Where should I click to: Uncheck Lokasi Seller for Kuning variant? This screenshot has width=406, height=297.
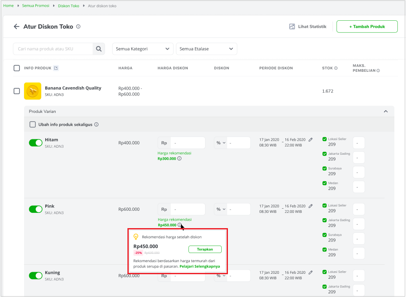click(325, 272)
